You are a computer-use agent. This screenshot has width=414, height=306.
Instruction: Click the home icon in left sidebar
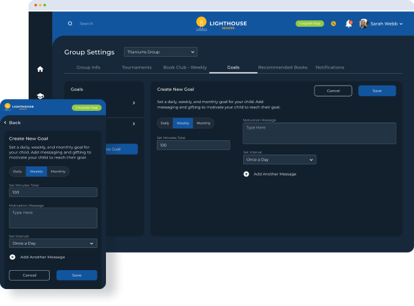(40, 69)
